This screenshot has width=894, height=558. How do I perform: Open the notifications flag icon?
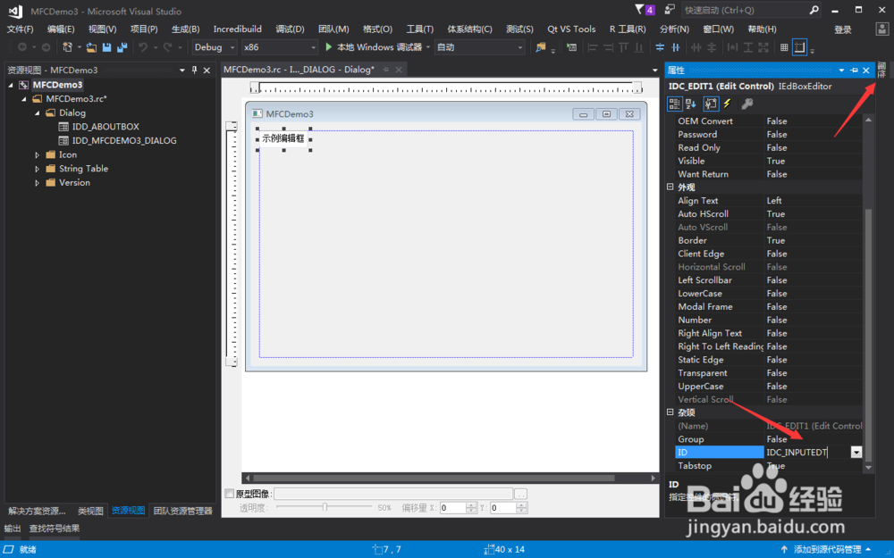(645, 10)
